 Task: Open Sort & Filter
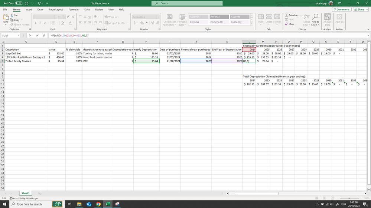pos(307,20)
